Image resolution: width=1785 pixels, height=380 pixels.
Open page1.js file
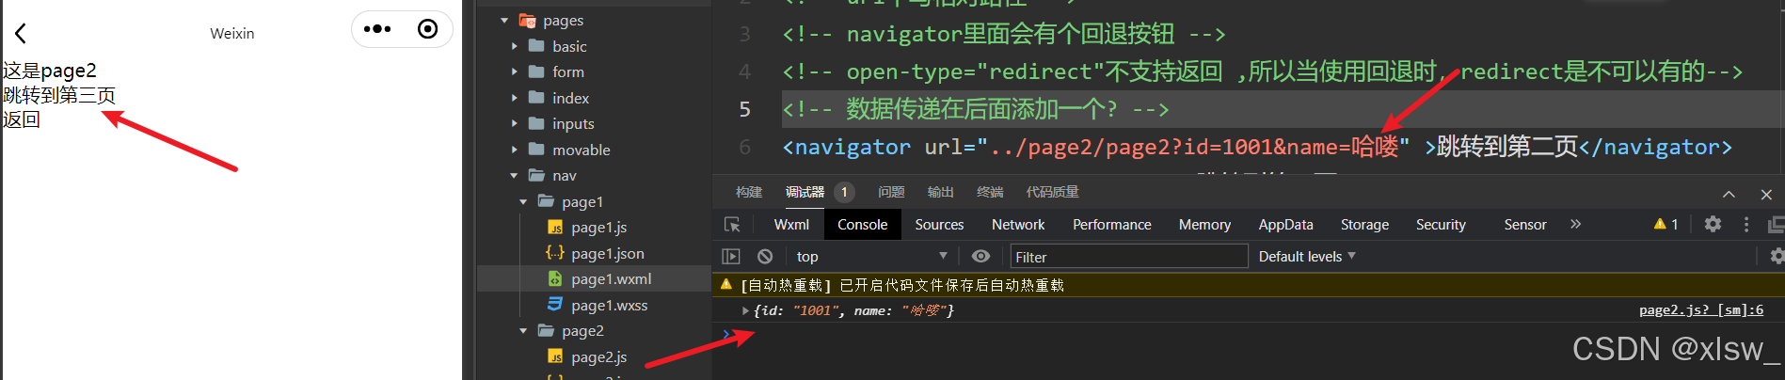coord(598,228)
